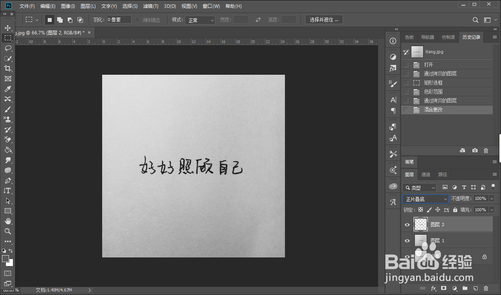The height and width of the screenshot is (295, 501).
Task: Set history brush source for 打开 state
Action: [x=406, y=65]
